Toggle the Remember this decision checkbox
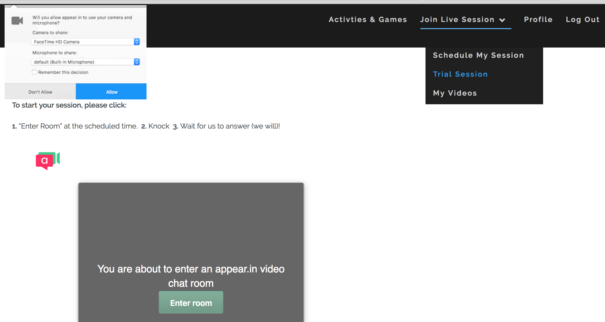The height and width of the screenshot is (322, 605). pyautogui.click(x=34, y=72)
